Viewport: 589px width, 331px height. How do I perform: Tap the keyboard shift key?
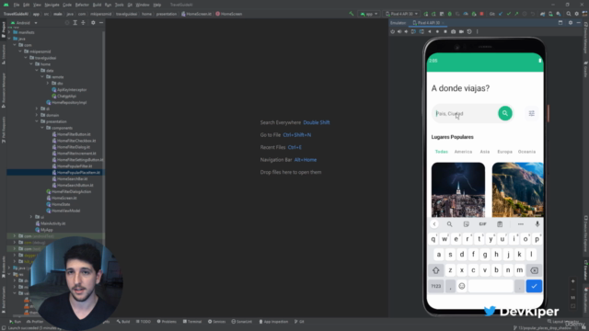click(x=435, y=270)
